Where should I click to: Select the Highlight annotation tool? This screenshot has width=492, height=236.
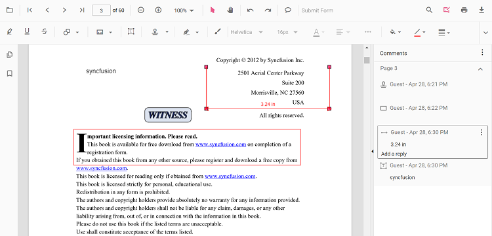[x=9, y=31]
